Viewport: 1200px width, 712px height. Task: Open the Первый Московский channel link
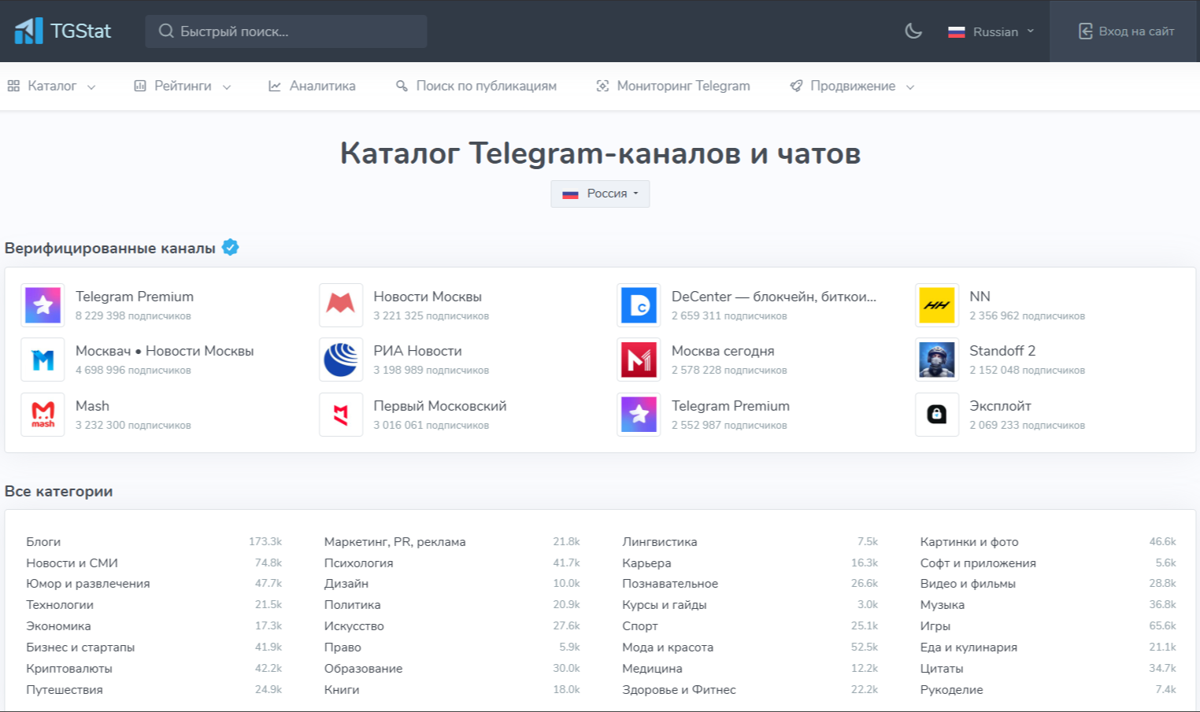click(x=440, y=406)
